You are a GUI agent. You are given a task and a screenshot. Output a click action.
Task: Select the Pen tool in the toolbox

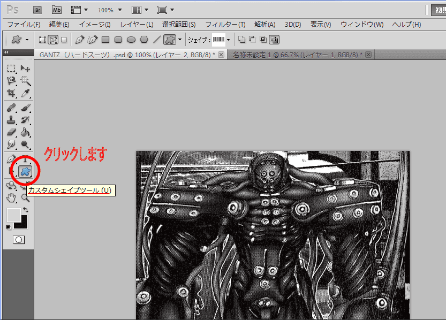(11, 159)
